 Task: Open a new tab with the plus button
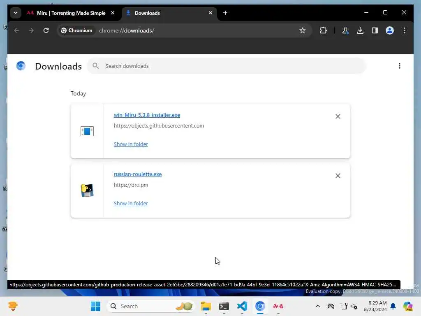(225, 13)
